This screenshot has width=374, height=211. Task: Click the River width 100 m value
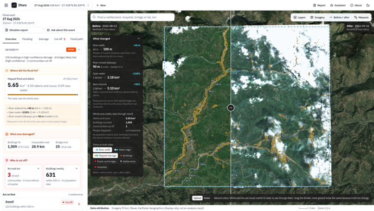point(108,49)
